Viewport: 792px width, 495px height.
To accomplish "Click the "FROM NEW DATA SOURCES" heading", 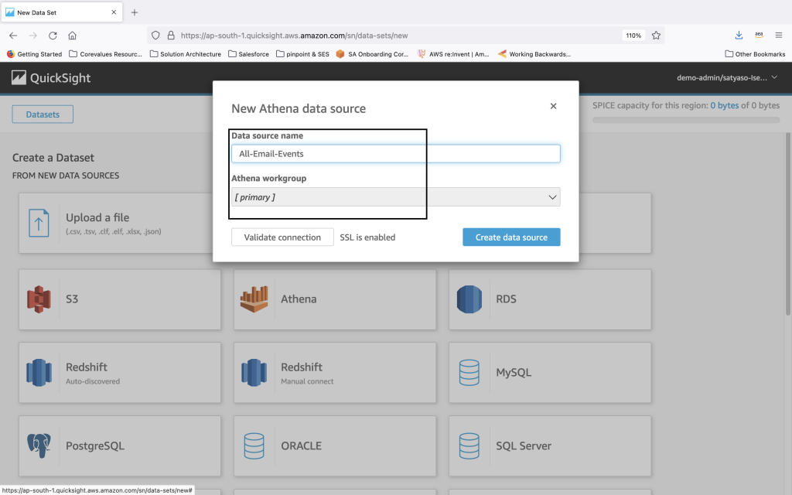I will 66,176.
